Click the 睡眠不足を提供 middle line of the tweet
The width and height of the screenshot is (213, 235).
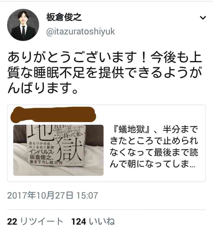[105, 73]
